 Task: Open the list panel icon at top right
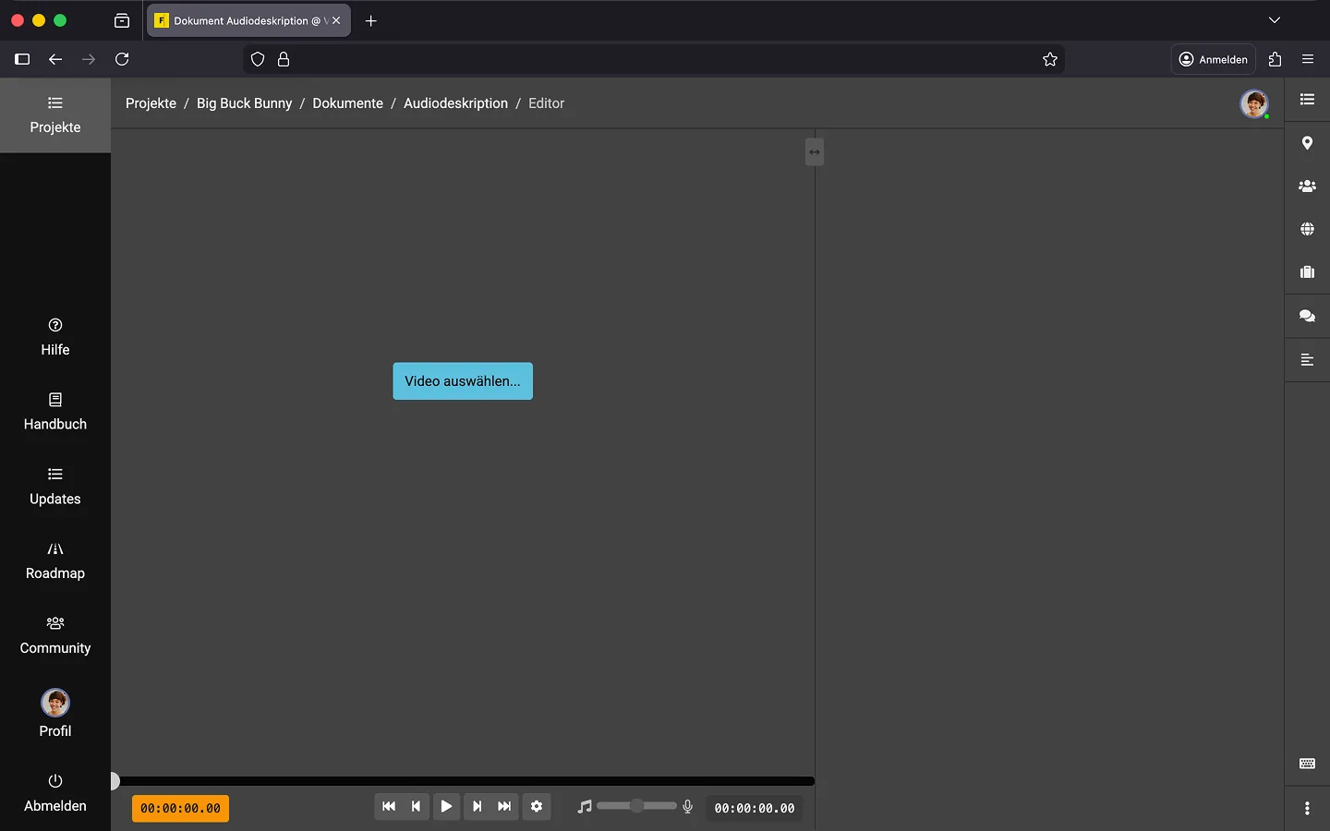pos(1307,100)
